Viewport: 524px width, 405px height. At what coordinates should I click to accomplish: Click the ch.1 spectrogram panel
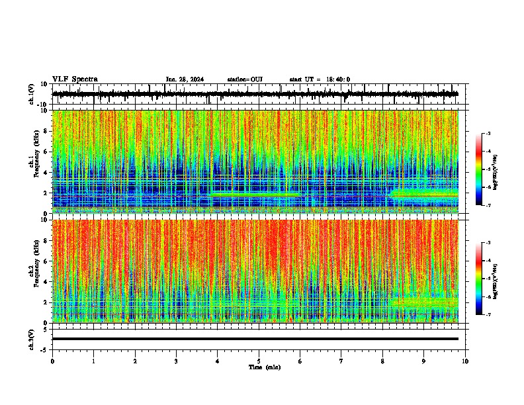point(255,161)
